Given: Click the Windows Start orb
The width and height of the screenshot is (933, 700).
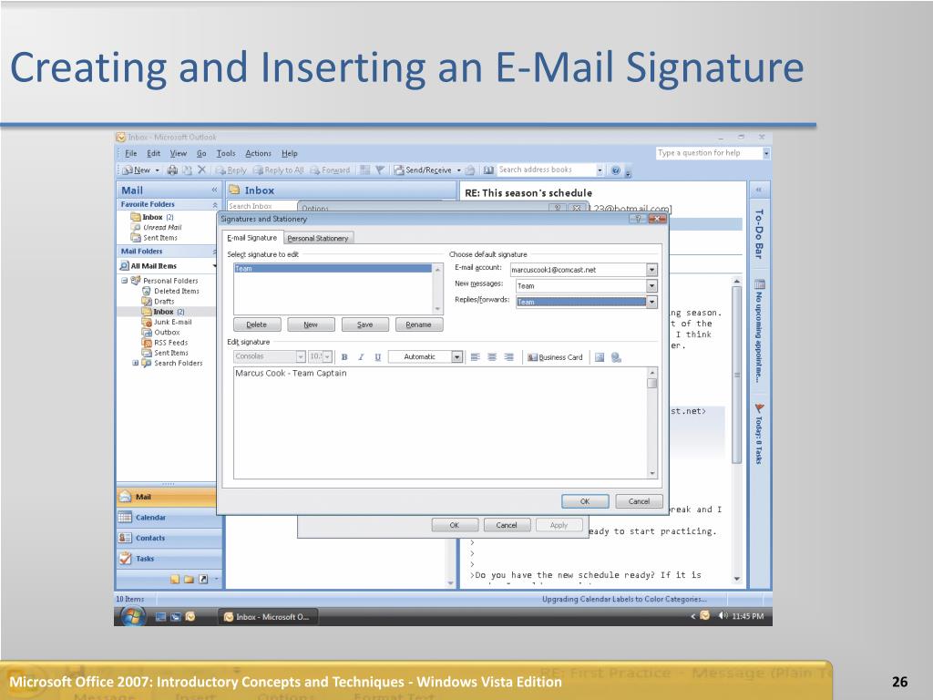Looking at the screenshot, I should coord(133,617).
